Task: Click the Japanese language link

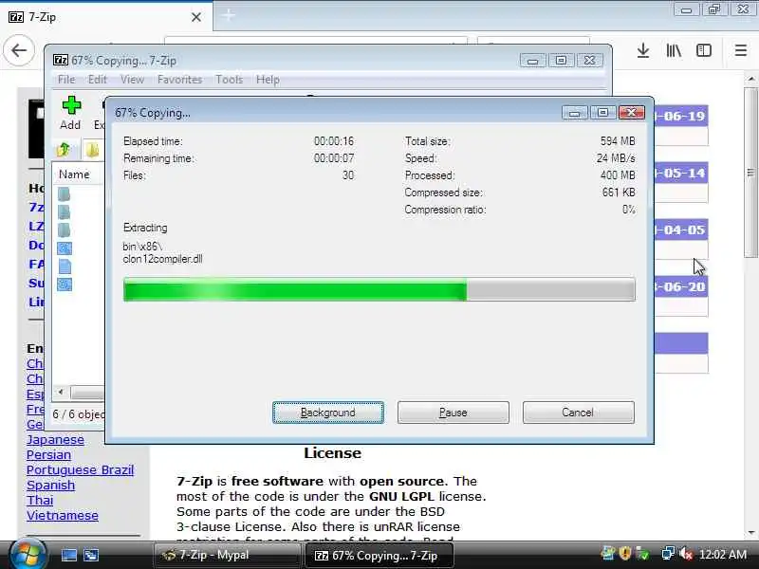Action: tap(55, 440)
